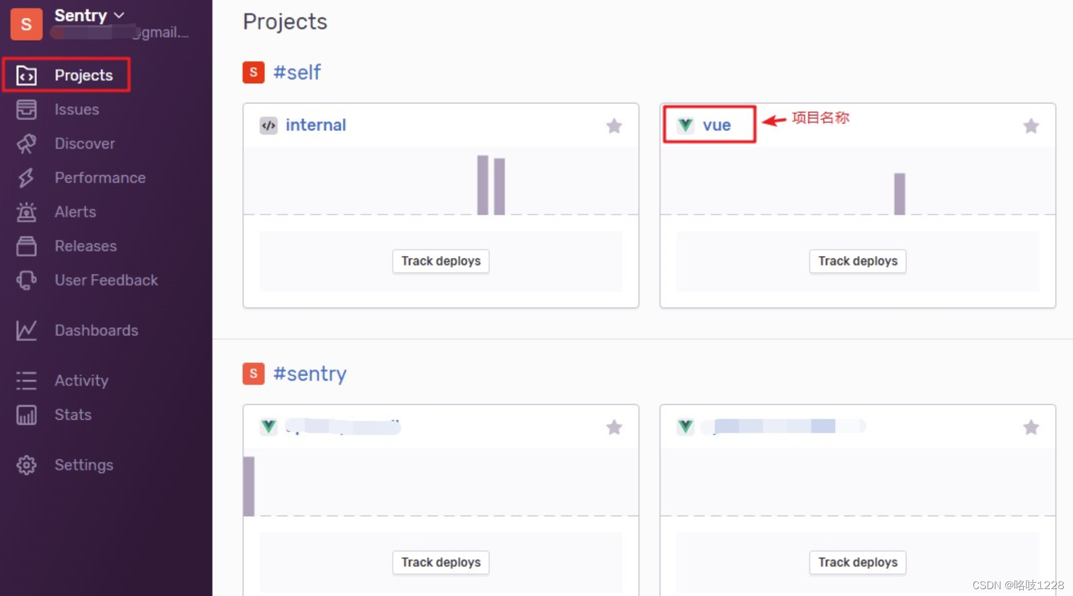Open the Discover section
1073x596 pixels.
coord(84,144)
